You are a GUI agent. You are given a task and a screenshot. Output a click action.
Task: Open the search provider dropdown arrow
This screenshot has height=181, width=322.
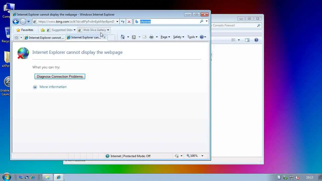pyautogui.click(x=207, y=21)
